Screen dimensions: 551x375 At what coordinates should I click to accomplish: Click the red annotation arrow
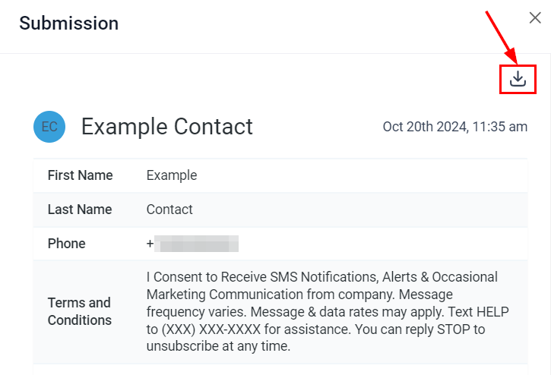[502, 36]
